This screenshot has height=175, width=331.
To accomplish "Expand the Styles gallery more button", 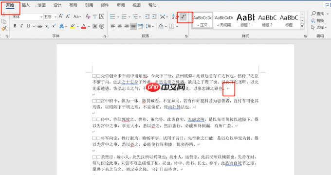I will [x=302, y=26].
